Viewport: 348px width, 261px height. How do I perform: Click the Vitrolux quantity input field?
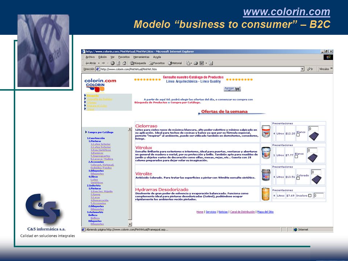(312, 150)
